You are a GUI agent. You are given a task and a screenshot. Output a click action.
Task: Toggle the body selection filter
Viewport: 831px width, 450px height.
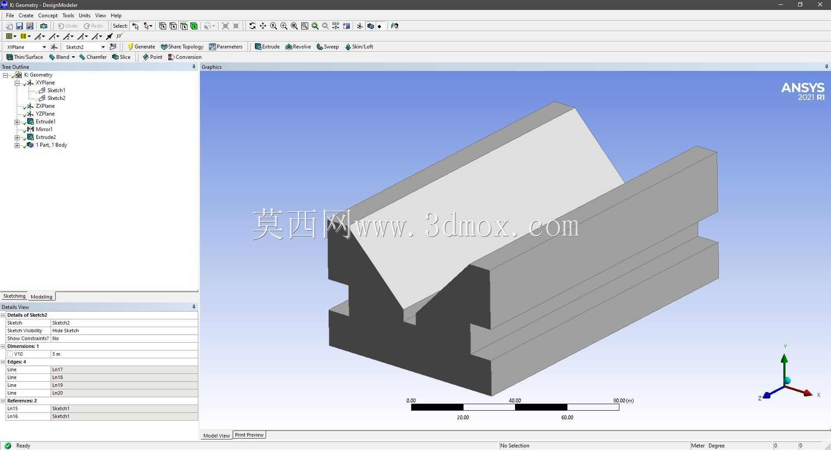[x=194, y=26]
